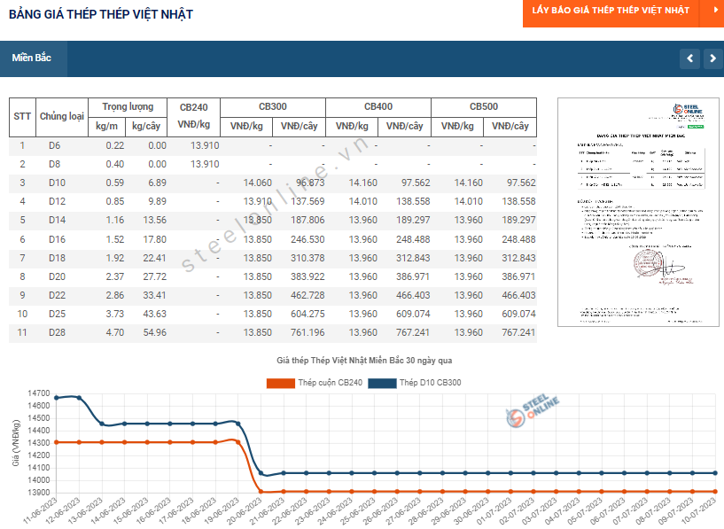The width and height of the screenshot is (724, 529).
Task: Open the price sheet document thumbnail
Action: pos(639,213)
